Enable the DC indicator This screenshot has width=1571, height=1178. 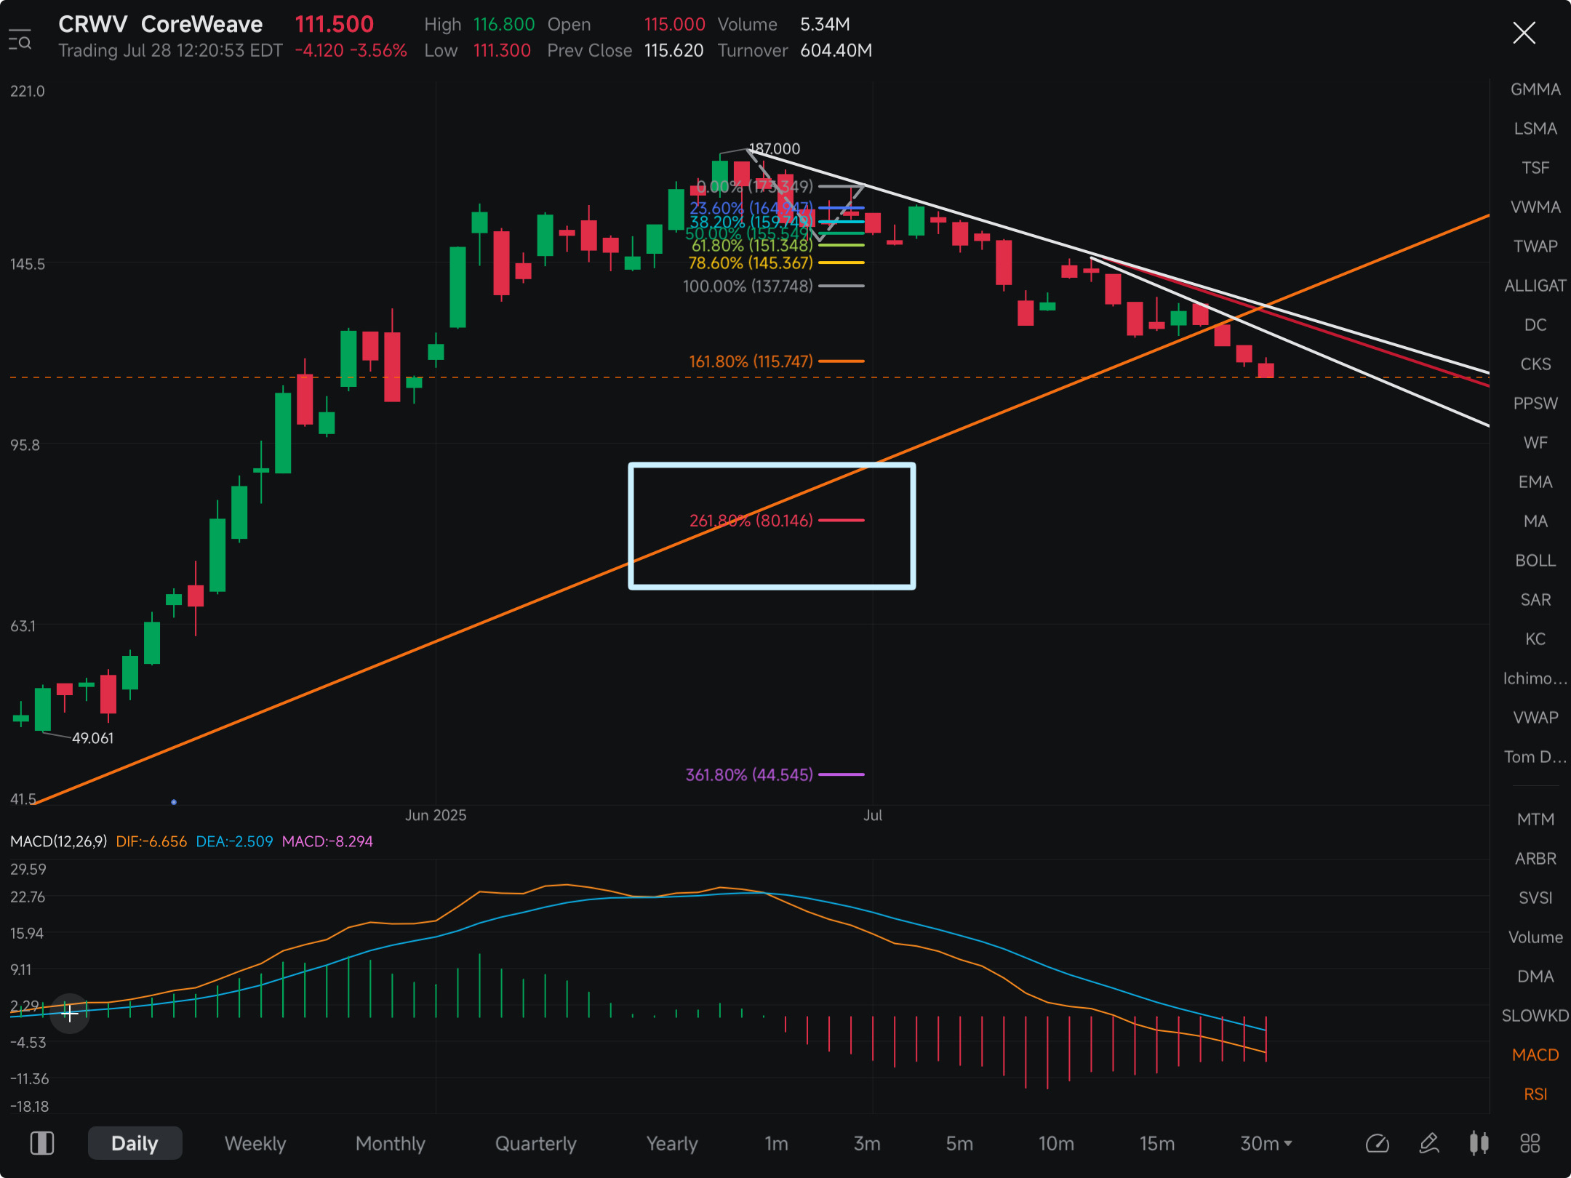pos(1535,325)
